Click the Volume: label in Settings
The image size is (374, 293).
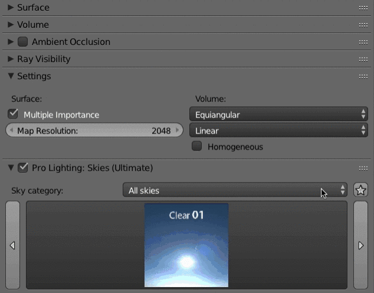(x=211, y=99)
